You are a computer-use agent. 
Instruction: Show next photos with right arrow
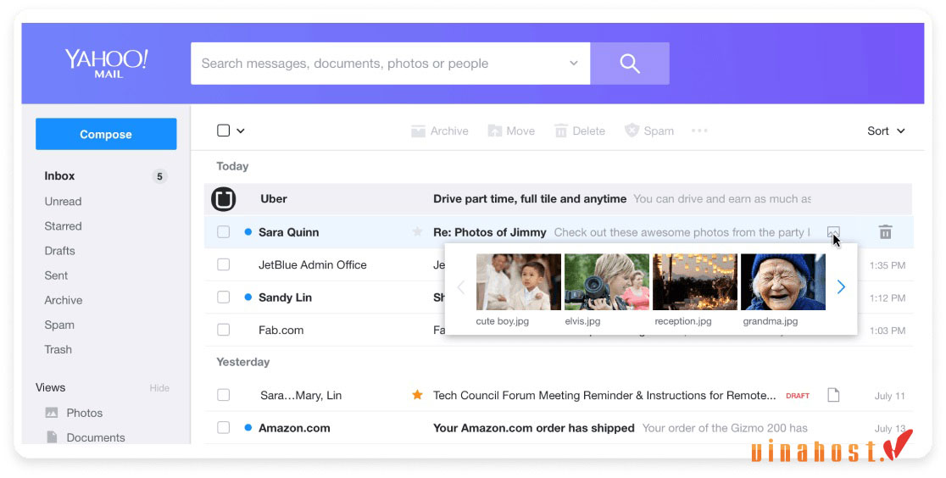[x=841, y=286]
